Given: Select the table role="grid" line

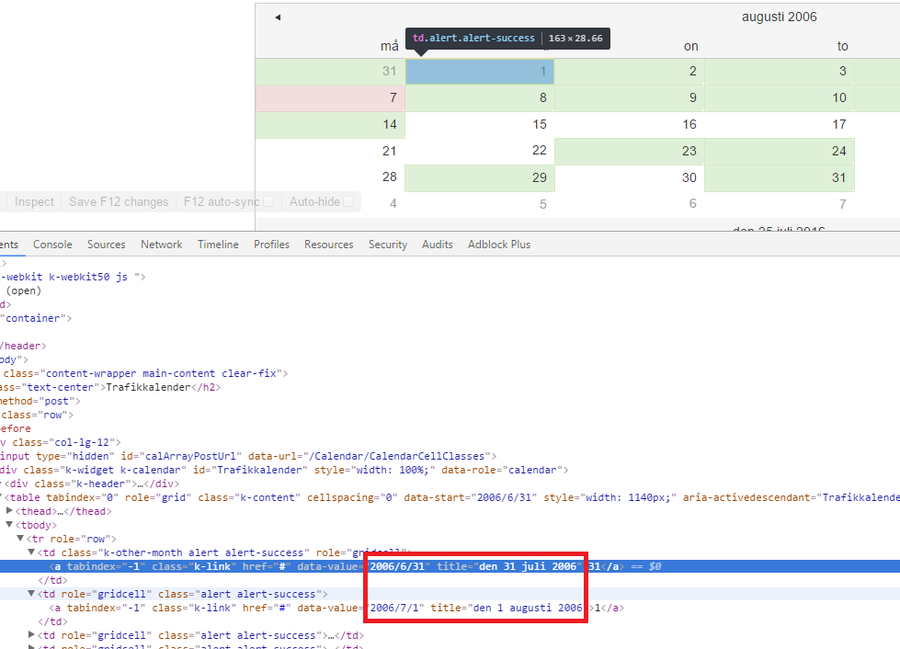Looking at the screenshot, I should coord(450,497).
